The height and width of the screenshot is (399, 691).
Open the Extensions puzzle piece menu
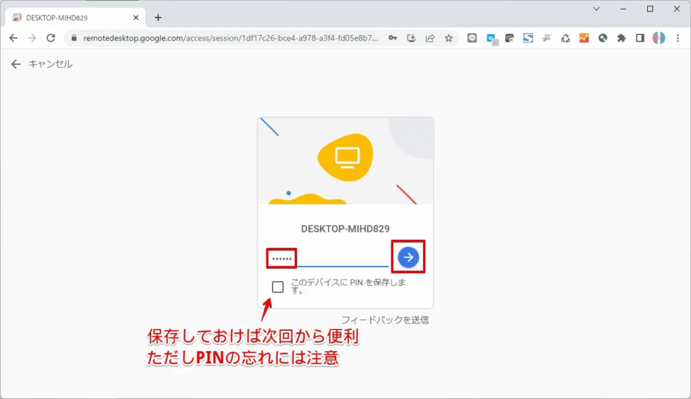point(621,38)
